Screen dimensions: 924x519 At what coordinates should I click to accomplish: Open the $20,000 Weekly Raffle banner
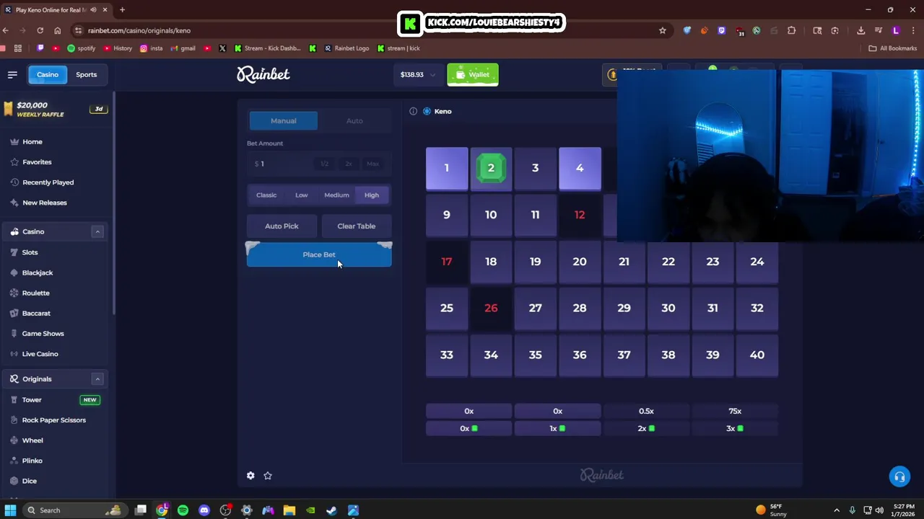pos(55,110)
